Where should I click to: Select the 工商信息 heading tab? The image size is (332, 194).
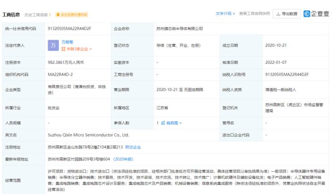tap(11, 15)
